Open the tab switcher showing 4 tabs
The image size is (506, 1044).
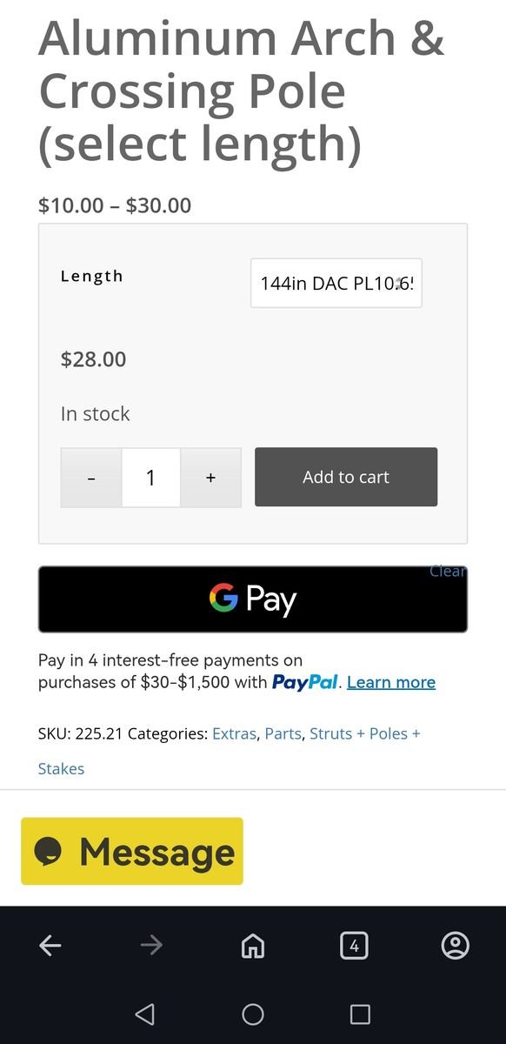[x=354, y=946]
